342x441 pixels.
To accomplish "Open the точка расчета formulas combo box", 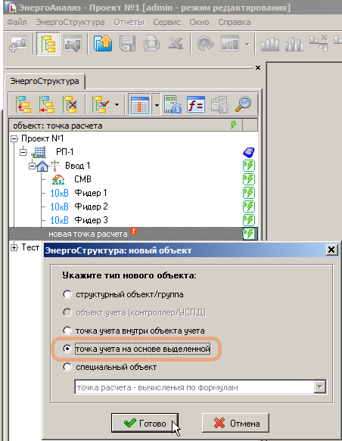I will coord(201,387).
